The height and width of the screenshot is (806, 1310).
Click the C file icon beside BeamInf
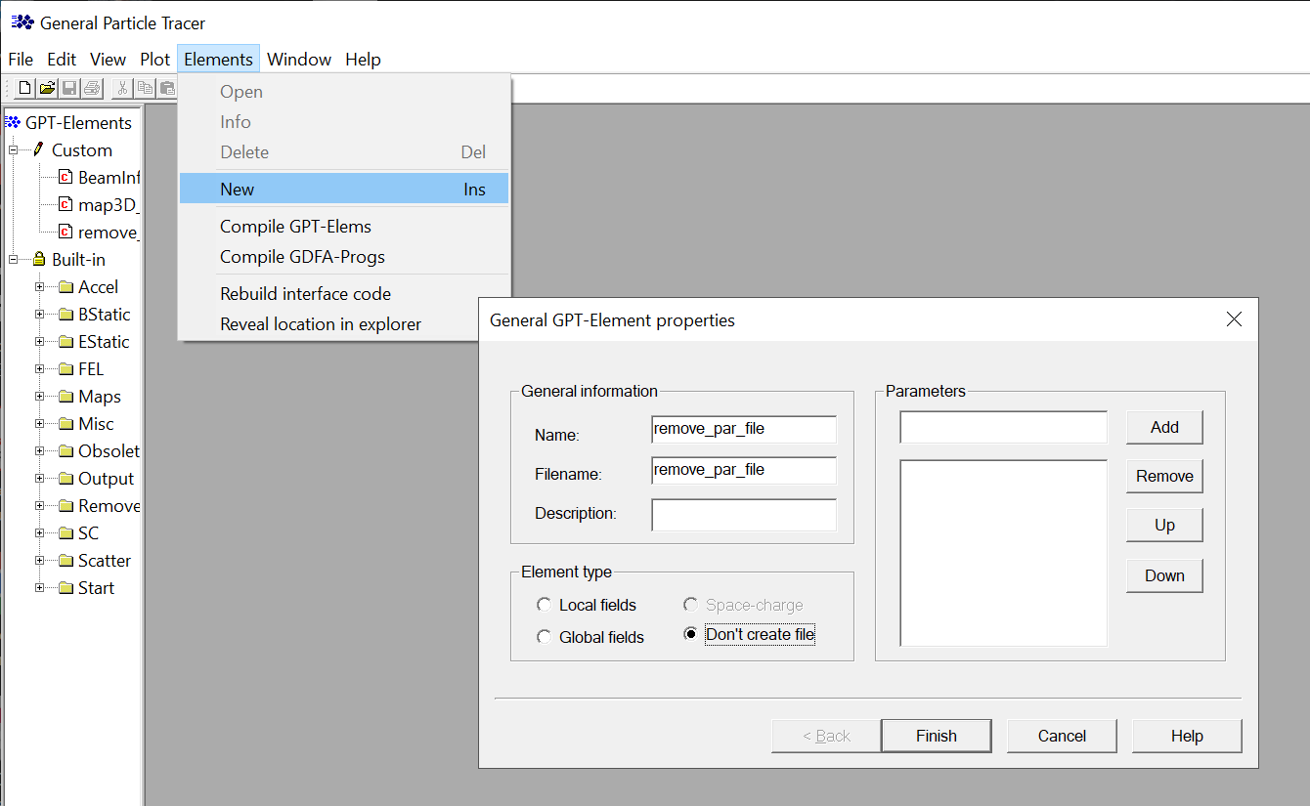[x=65, y=177]
